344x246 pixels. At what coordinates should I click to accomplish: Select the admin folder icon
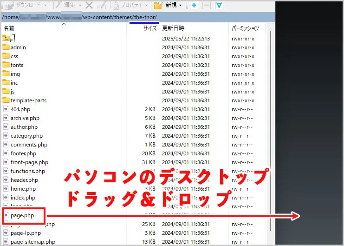6,47
